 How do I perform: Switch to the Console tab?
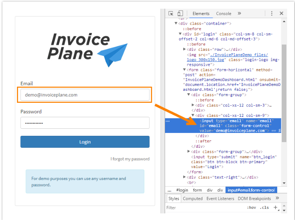click(x=223, y=14)
